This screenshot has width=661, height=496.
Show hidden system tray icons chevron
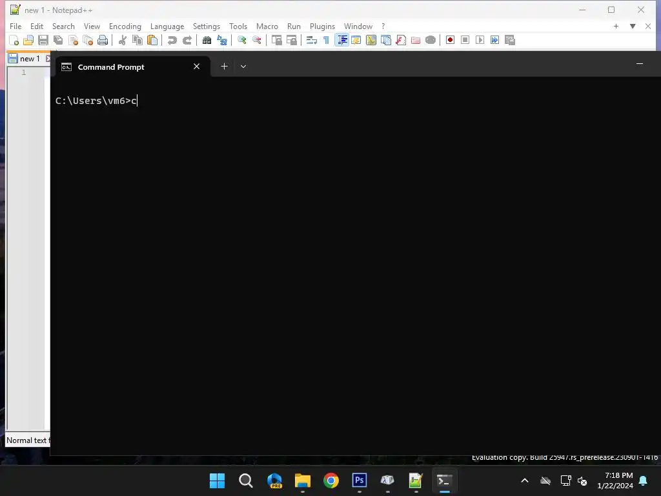point(525,480)
